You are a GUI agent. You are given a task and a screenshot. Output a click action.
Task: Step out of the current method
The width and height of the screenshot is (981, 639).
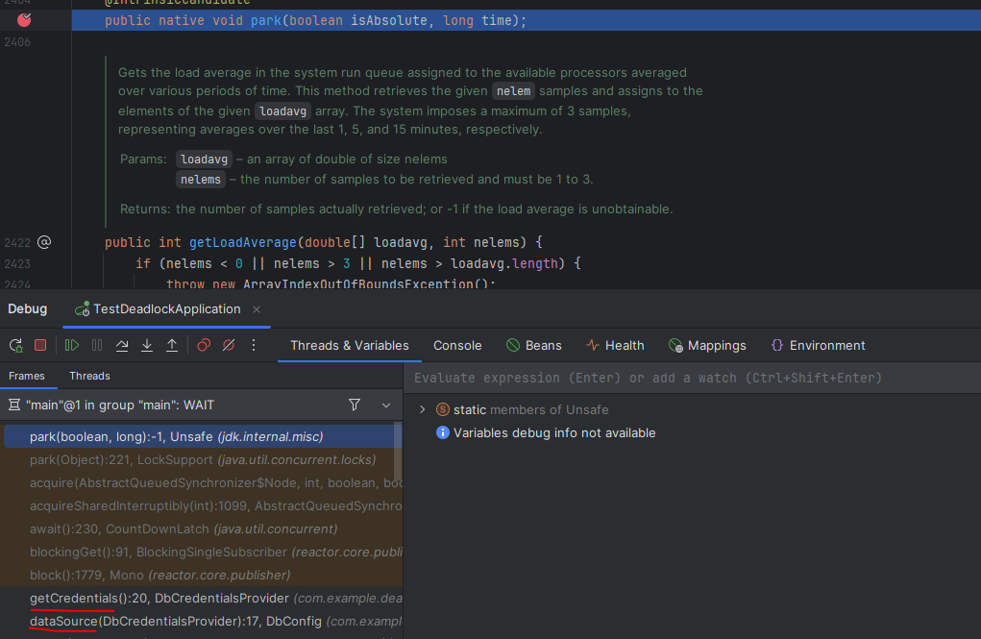(172, 346)
